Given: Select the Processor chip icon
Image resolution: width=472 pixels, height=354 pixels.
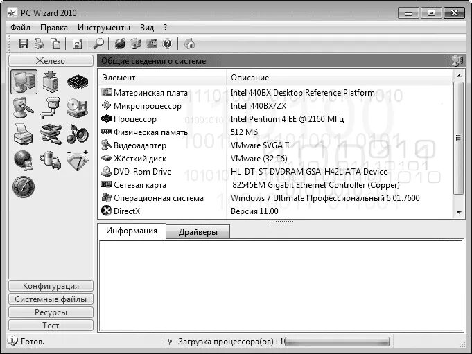Looking at the screenshot, I should (78, 82).
